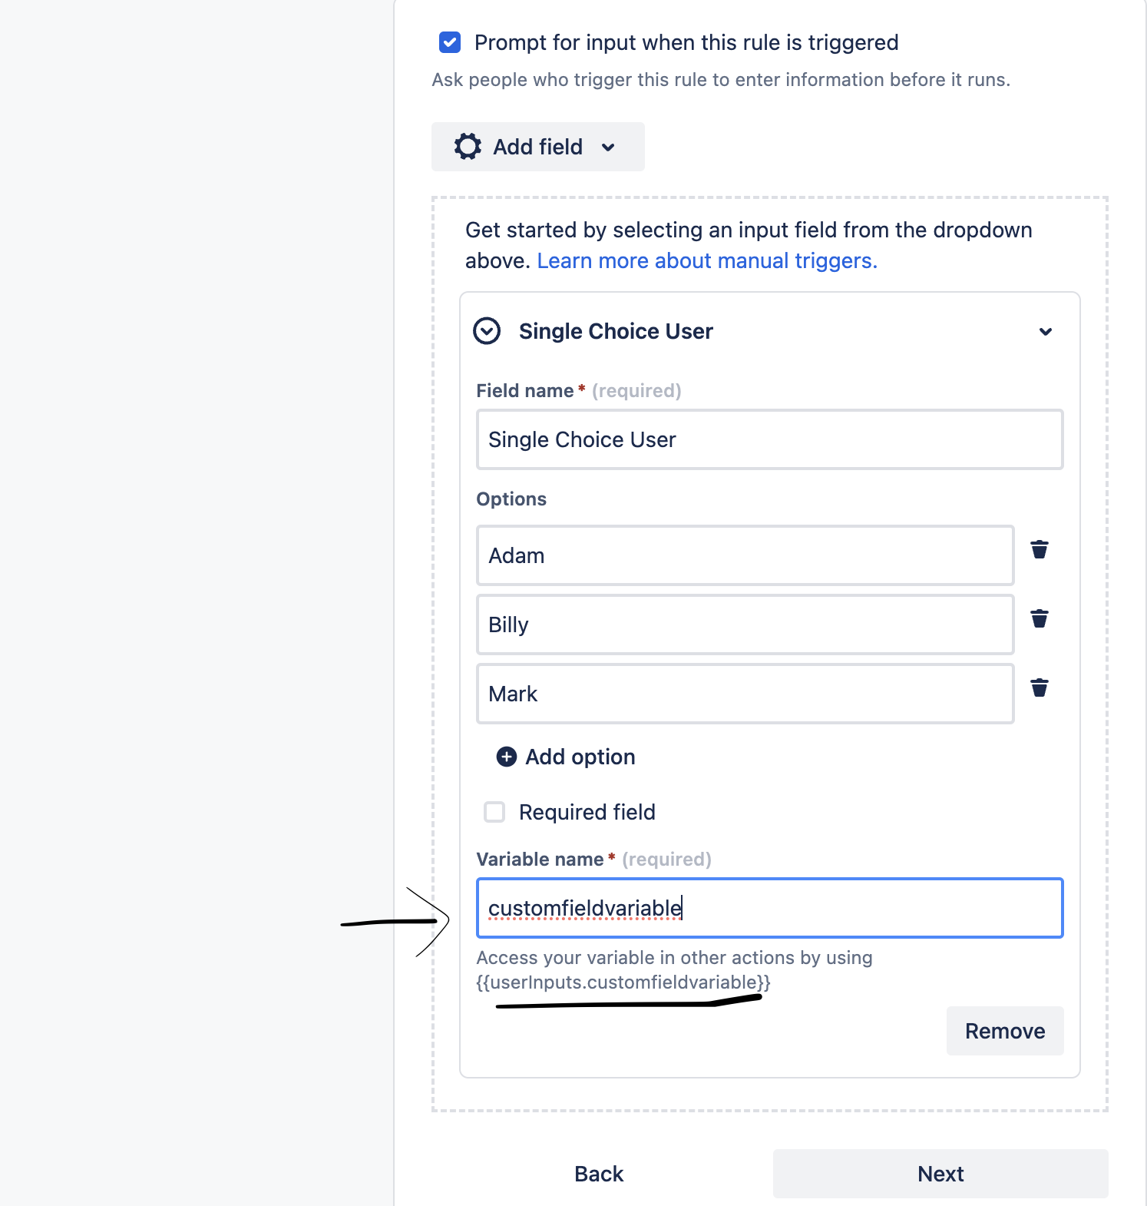Viewport: 1147px width, 1206px height.
Task: Click the Remove button
Action: click(x=1005, y=1031)
